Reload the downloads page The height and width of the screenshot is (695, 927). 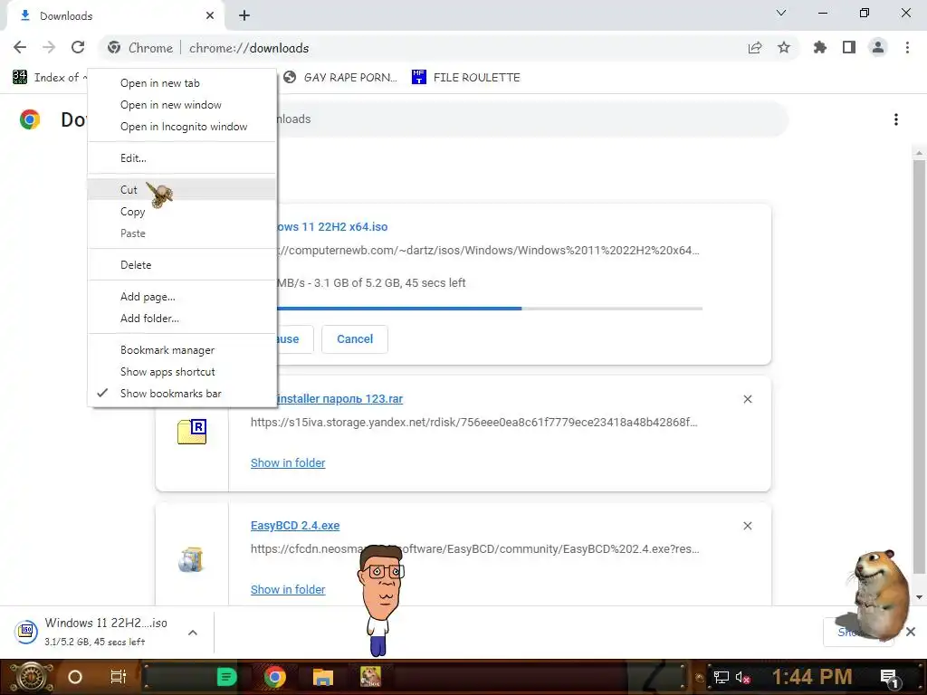[x=78, y=47]
